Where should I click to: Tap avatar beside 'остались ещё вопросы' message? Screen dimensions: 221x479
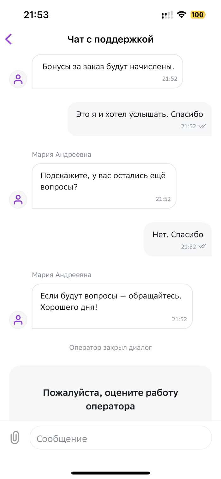[18, 200]
